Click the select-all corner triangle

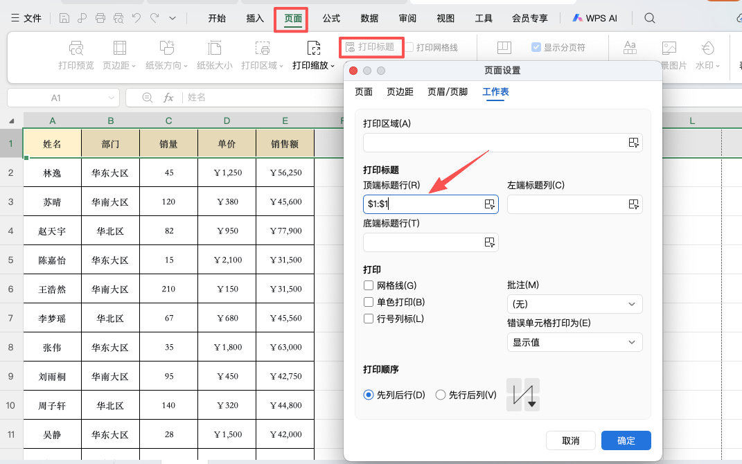(11, 121)
